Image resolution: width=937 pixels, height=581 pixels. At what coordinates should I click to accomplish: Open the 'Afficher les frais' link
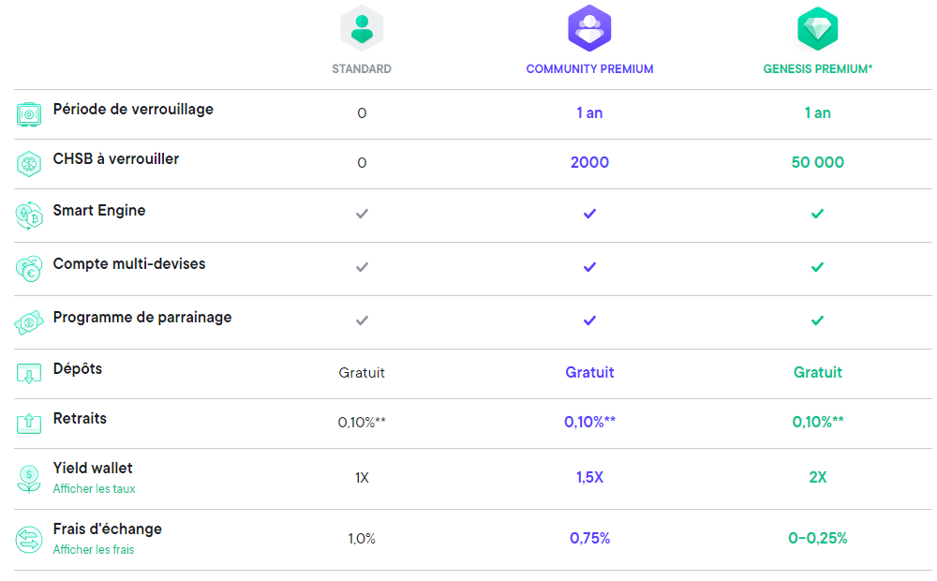click(93, 550)
